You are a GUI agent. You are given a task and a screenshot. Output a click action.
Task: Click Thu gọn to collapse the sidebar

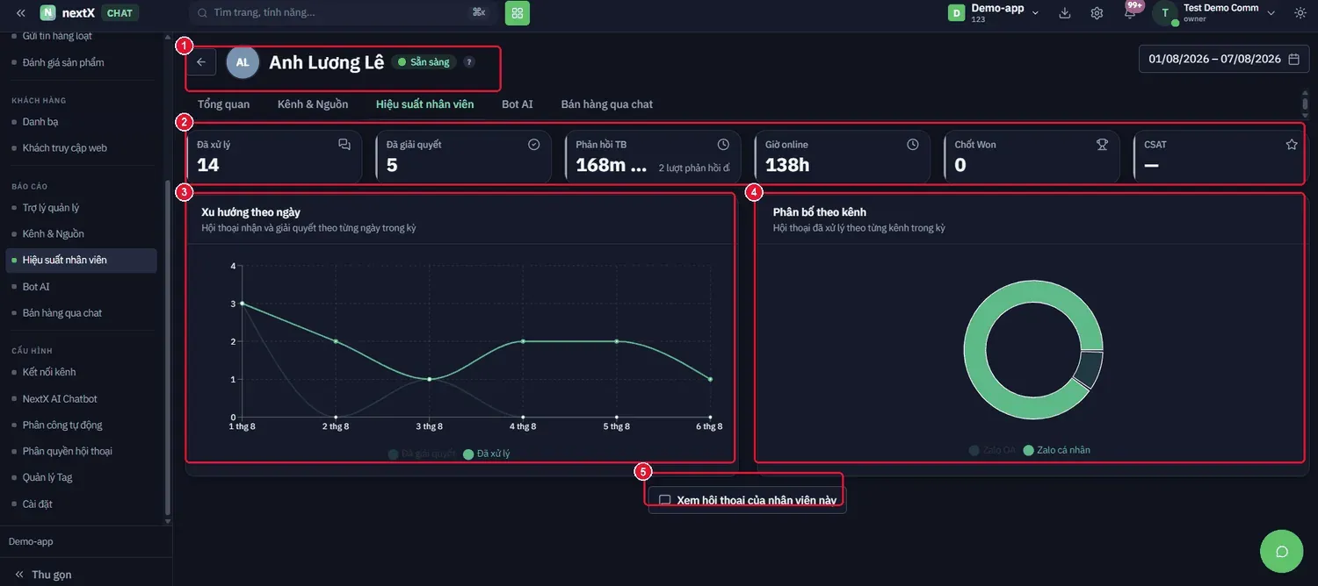pyautogui.click(x=43, y=575)
